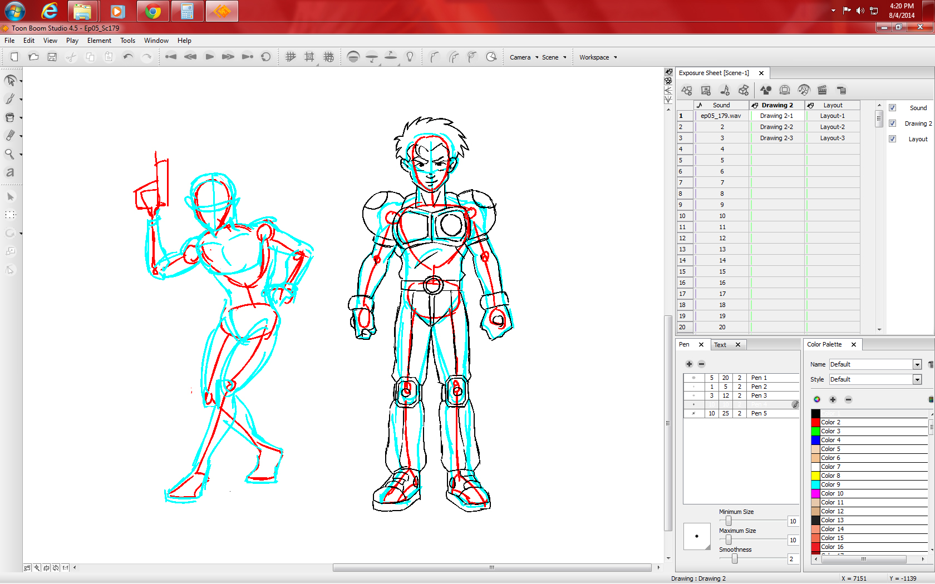Open the Camera dropdown

click(524, 57)
